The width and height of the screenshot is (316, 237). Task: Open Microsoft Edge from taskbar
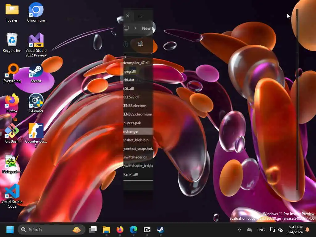[133, 230]
